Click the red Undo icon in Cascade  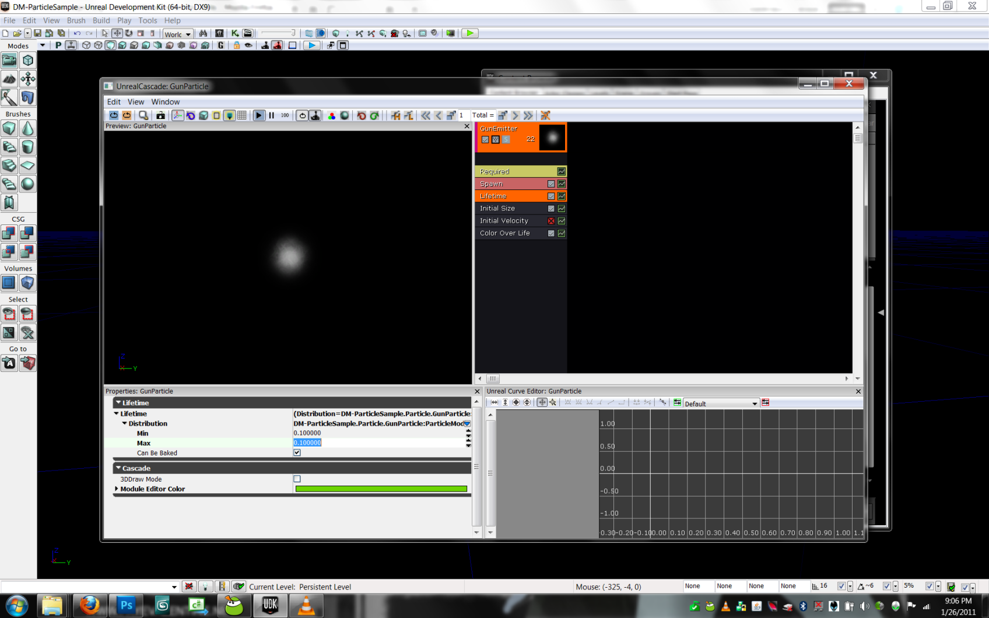point(362,115)
